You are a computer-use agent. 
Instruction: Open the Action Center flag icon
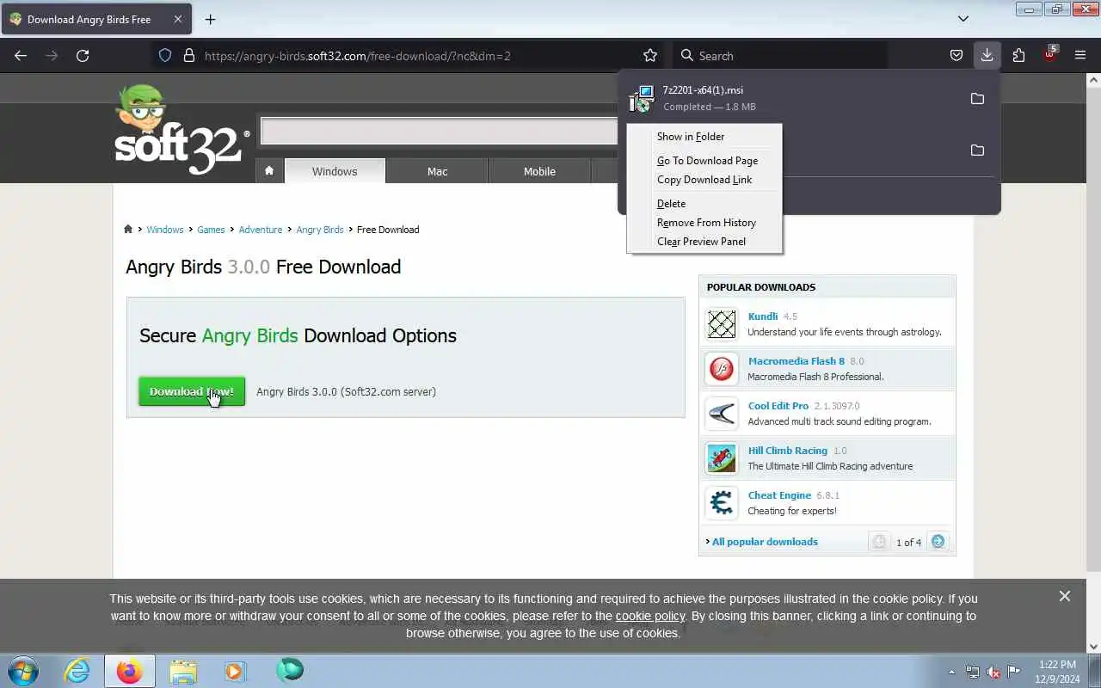1014,672
